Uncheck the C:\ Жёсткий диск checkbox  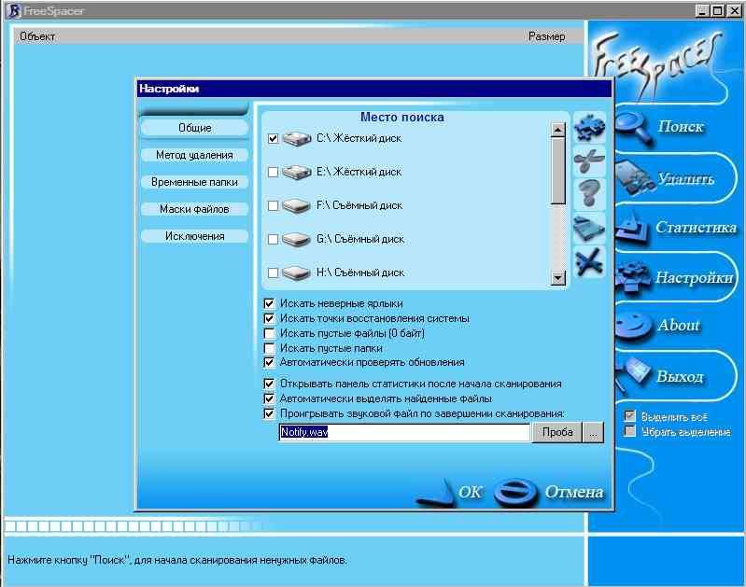(274, 138)
